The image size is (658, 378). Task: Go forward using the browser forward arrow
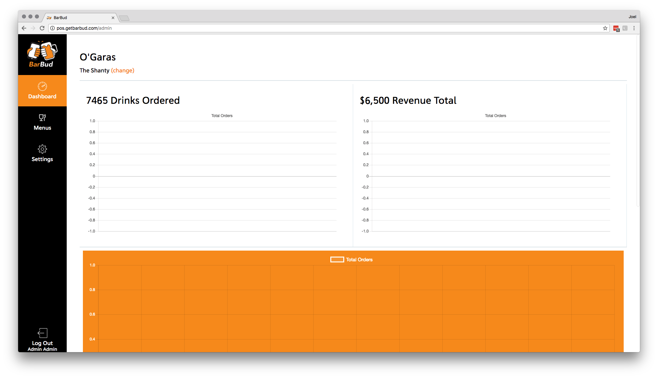(33, 28)
